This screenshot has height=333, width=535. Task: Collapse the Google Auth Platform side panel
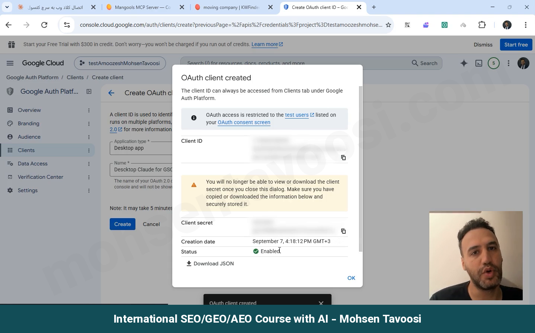pos(89,91)
